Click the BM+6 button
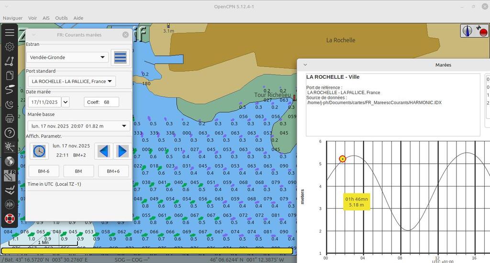This screenshot has width=490, height=263. point(113,171)
